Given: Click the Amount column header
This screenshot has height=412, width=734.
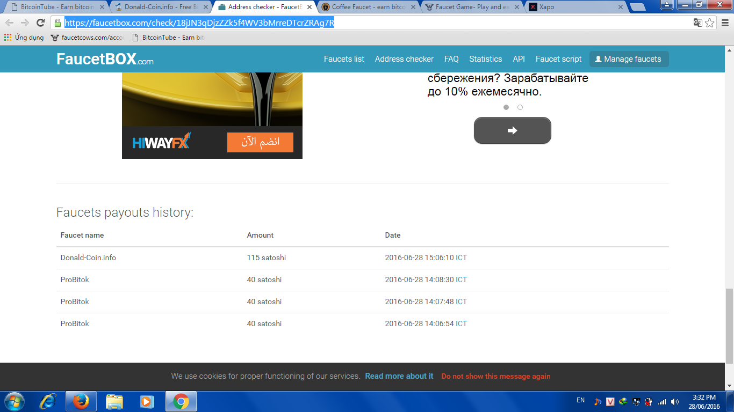Looking at the screenshot, I should click(260, 235).
